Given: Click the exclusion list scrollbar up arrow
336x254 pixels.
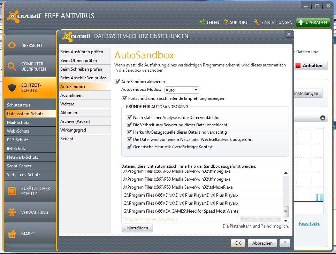Looking at the screenshot, I should coord(286,173).
